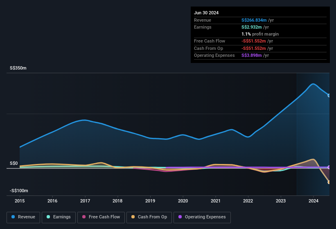Click the Free Cash Flow label in tooltip
This screenshot has width=336, height=229.
[x=210, y=41]
